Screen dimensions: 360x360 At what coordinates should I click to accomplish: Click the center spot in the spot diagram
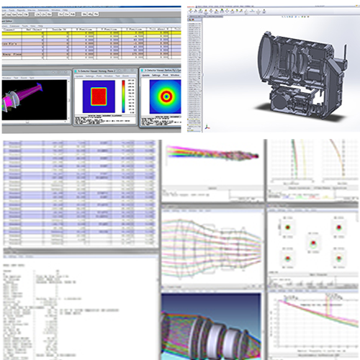pyautogui.click(x=313, y=243)
